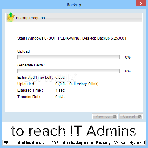Cancel the running backup
The width and height of the screenshot is (148, 148).
pyautogui.click(x=131, y=116)
